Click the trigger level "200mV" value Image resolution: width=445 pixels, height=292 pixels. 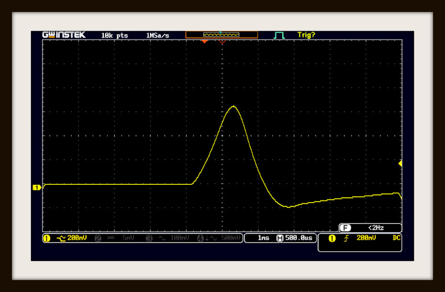pyautogui.click(x=366, y=238)
